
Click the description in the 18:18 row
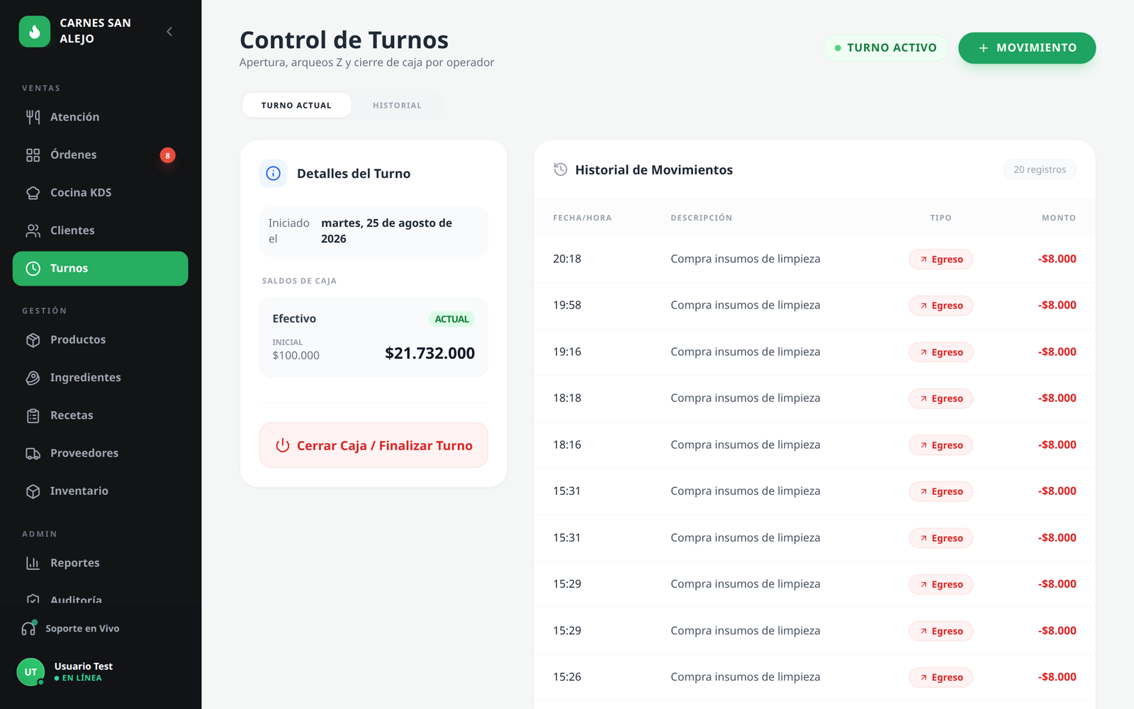click(745, 398)
